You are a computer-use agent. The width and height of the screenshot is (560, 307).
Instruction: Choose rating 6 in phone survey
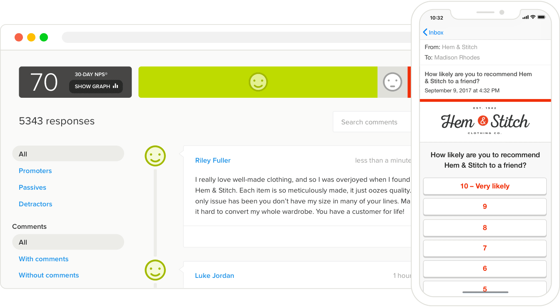click(485, 268)
